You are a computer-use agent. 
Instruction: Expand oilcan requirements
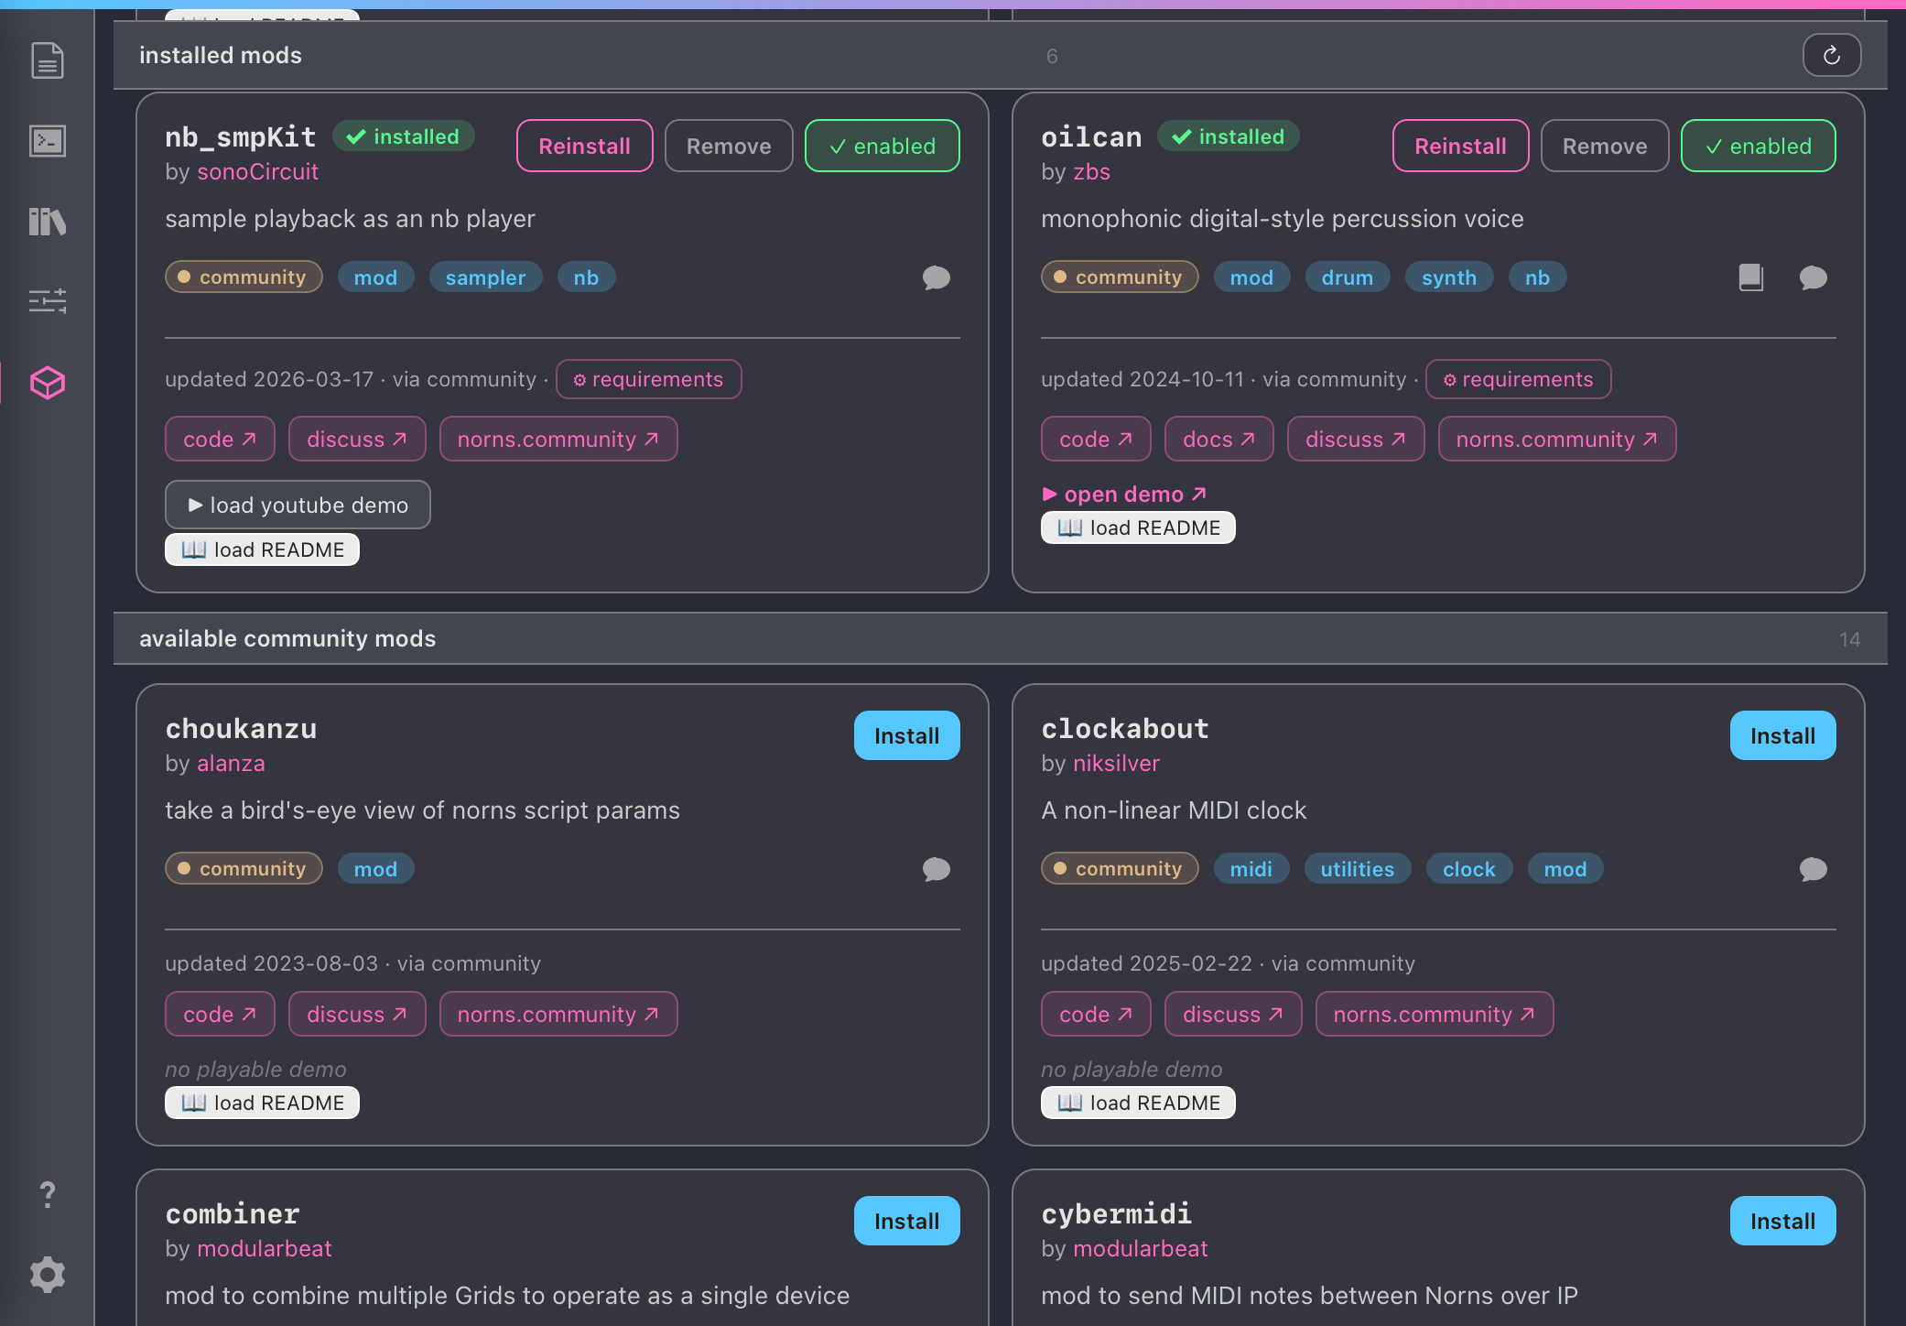1519,379
